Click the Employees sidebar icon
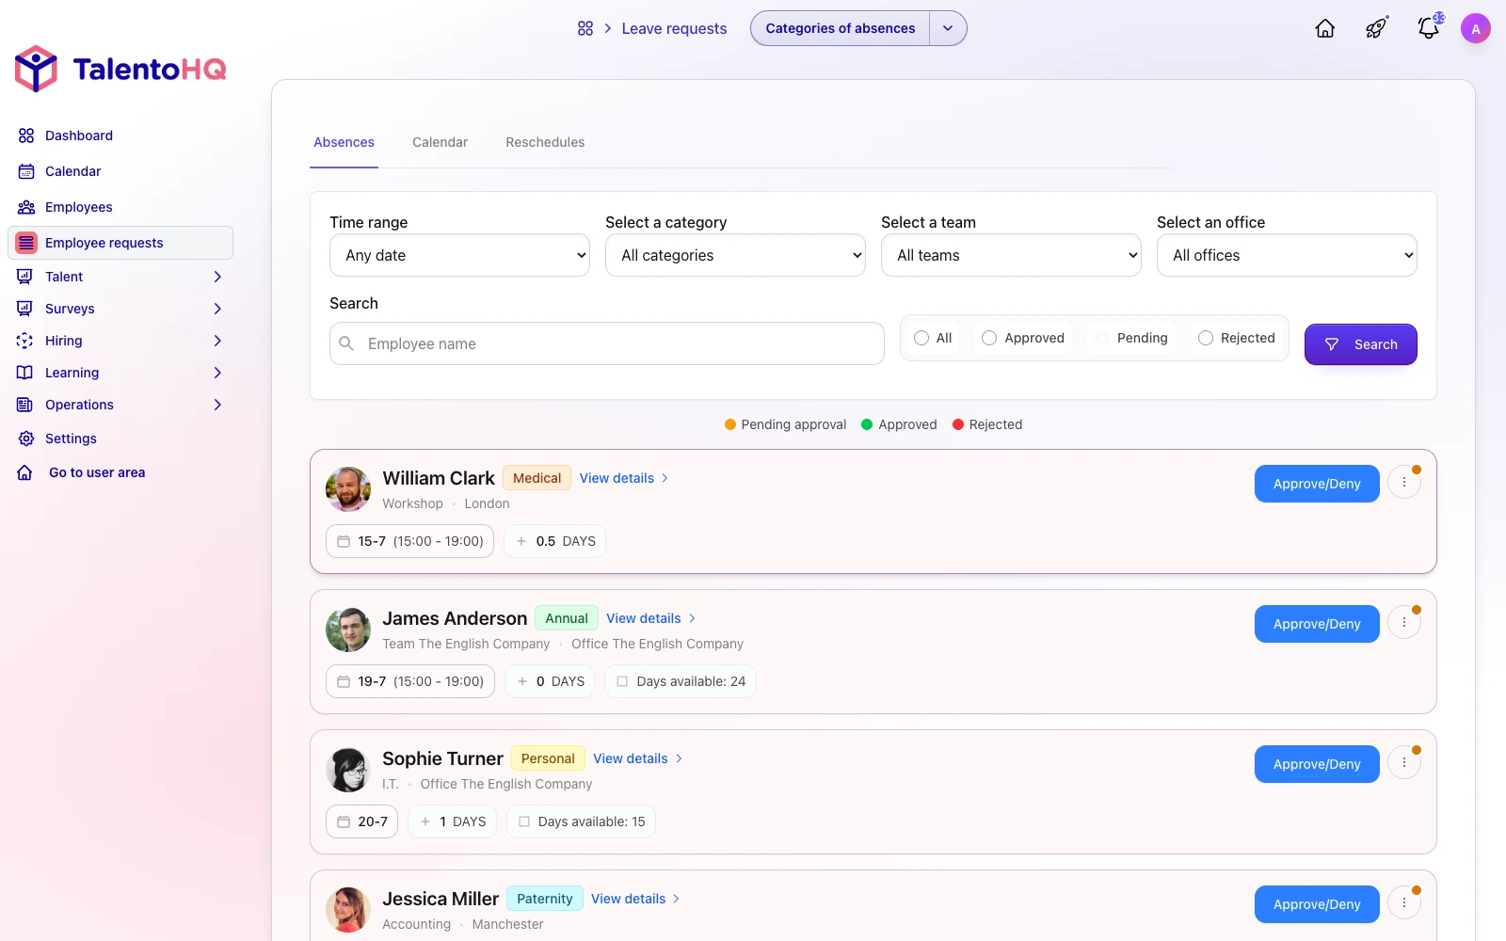This screenshot has width=1506, height=941. point(26,207)
